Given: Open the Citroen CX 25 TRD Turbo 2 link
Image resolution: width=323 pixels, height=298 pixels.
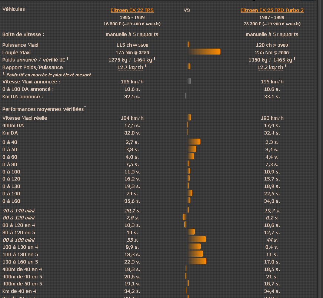Looking at the screenshot, I should coord(272,10).
